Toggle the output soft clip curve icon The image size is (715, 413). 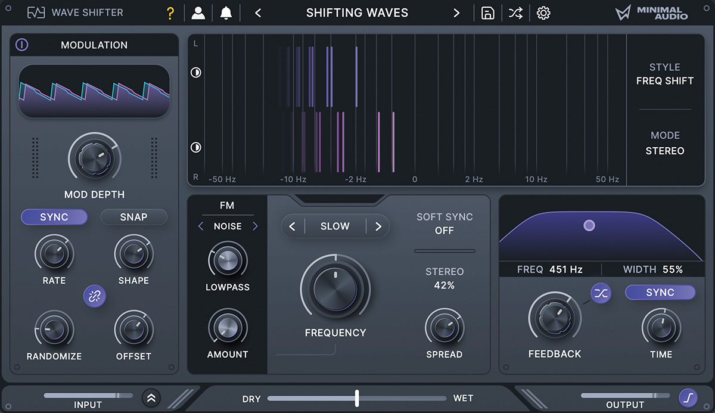tap(688, 398)
